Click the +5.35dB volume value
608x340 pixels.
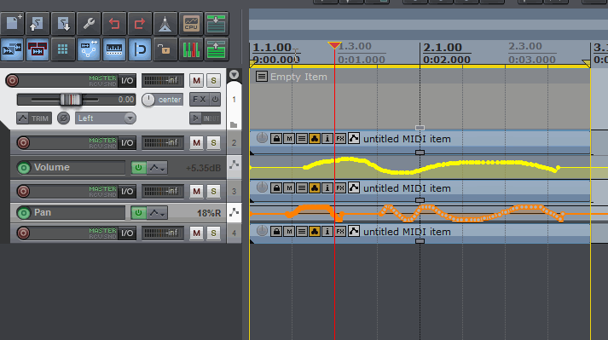203,168
